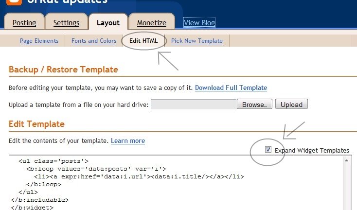This screenshot has height=210, width=357.
Task: Click the Expand Widget Templates label
Action: pos(312,150)
